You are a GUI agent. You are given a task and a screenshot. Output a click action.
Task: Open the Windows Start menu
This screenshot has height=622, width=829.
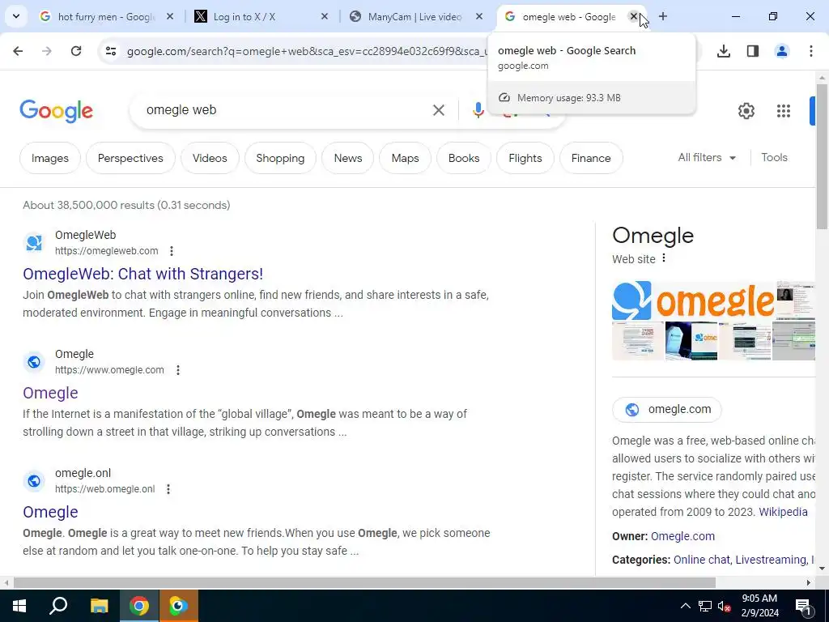click(19, 606)
